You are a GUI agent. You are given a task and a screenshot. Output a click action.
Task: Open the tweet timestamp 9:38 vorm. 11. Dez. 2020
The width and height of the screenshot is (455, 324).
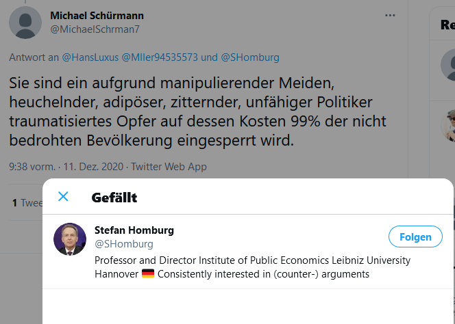pos(66,167)
